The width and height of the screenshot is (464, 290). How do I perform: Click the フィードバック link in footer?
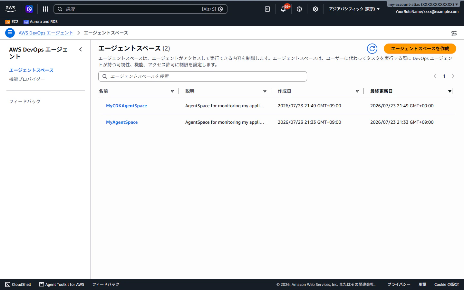click(x=106, y=285)
